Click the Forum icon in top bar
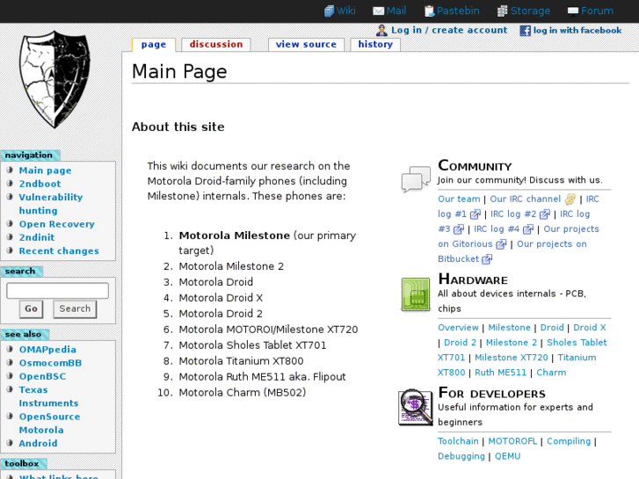The image size is (639, 479). point(573,11)
